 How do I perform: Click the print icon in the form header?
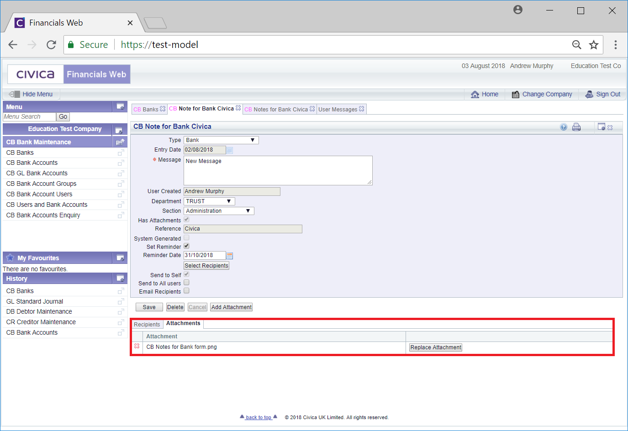[576, 127]
